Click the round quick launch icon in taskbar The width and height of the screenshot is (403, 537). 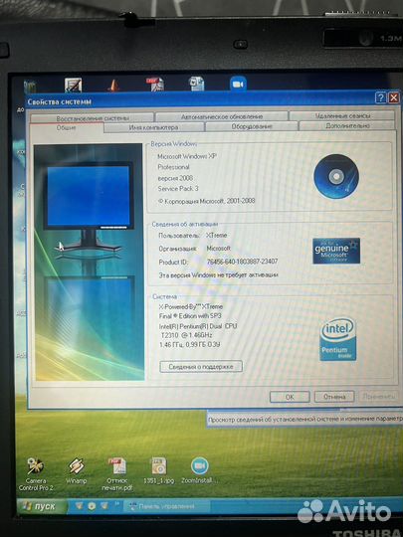pyautogui.click(x=92, y=506)
